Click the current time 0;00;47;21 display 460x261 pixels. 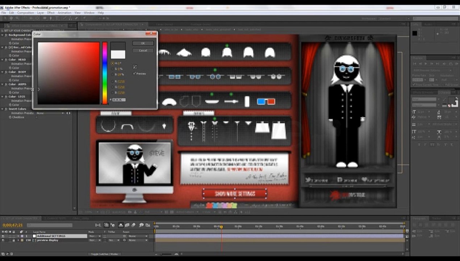[x=13, y=225]
